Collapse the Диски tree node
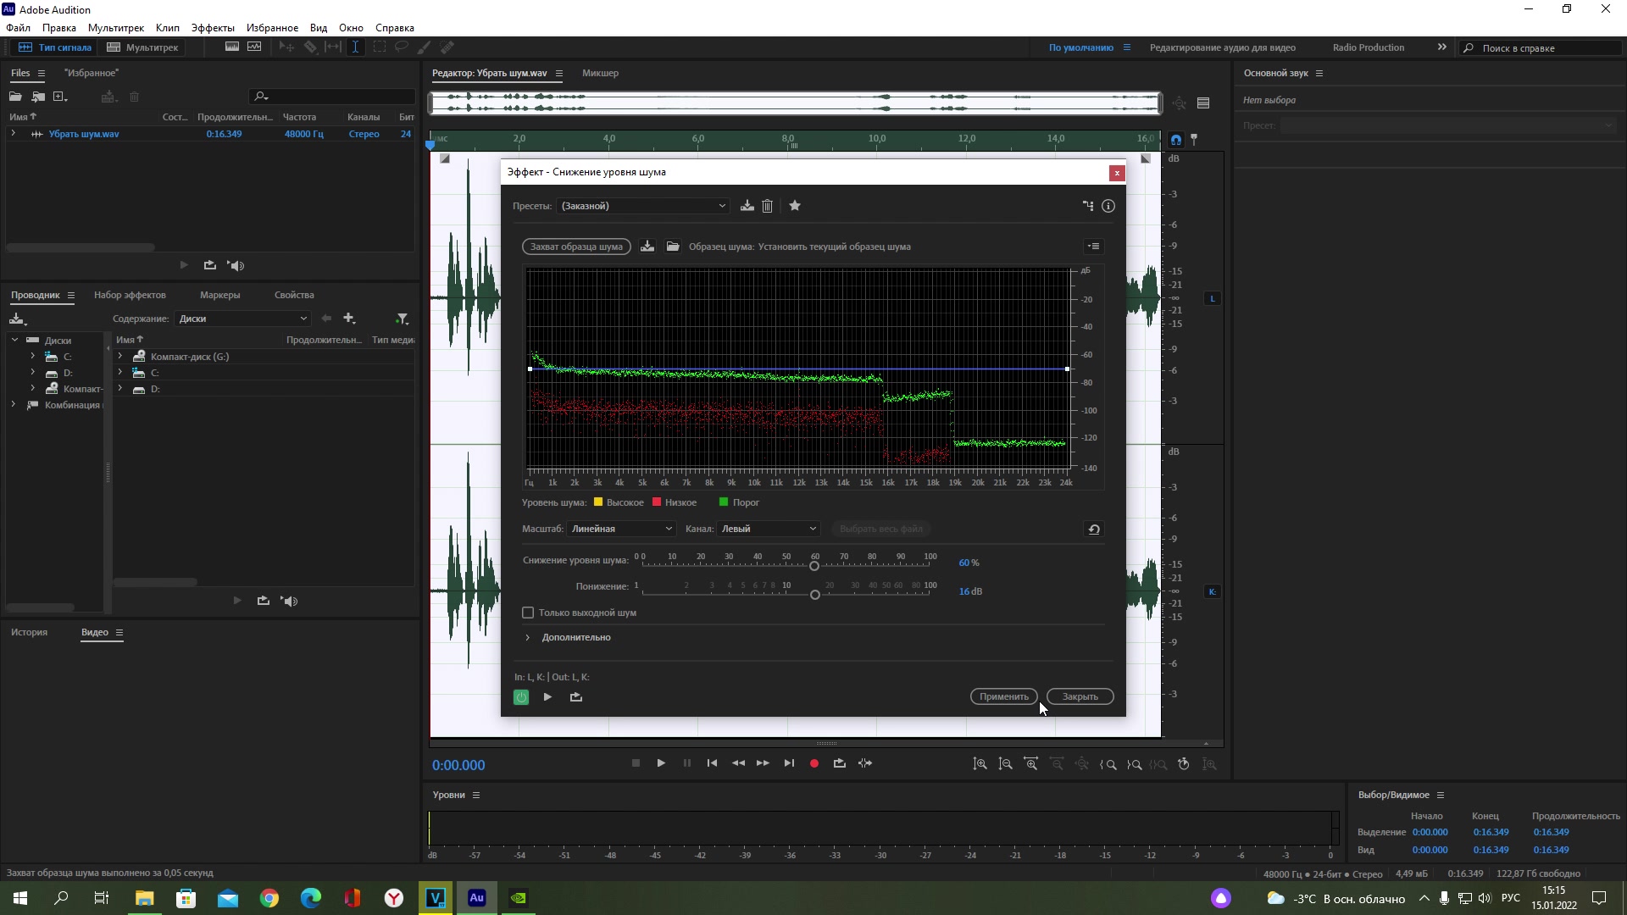Viewport: 1627px width, 915px height. click(x=14, y=340)
